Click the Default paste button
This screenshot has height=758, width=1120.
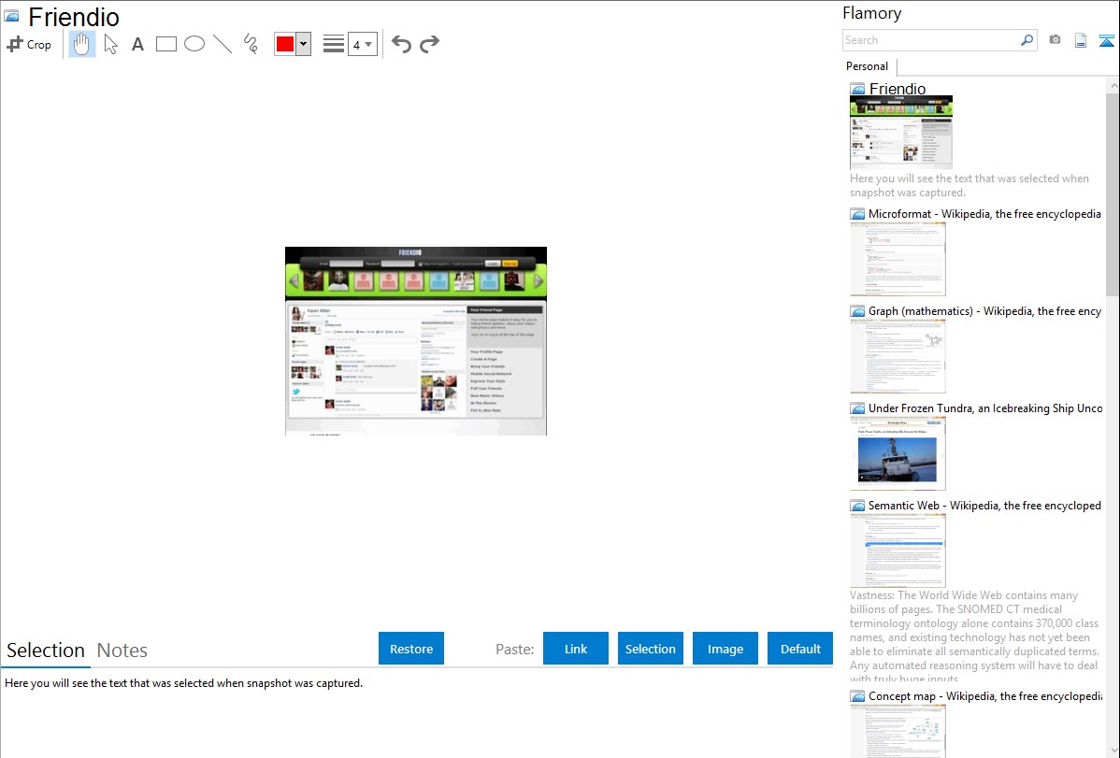[x=800, y=649]
